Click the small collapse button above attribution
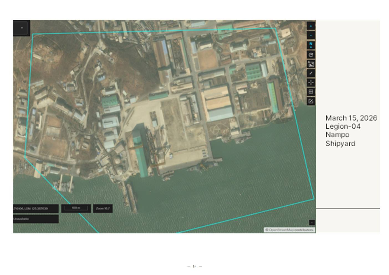 point(312,222)
